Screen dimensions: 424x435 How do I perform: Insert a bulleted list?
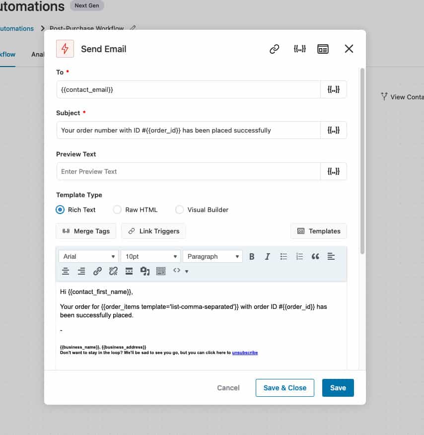tap(283, 256)
